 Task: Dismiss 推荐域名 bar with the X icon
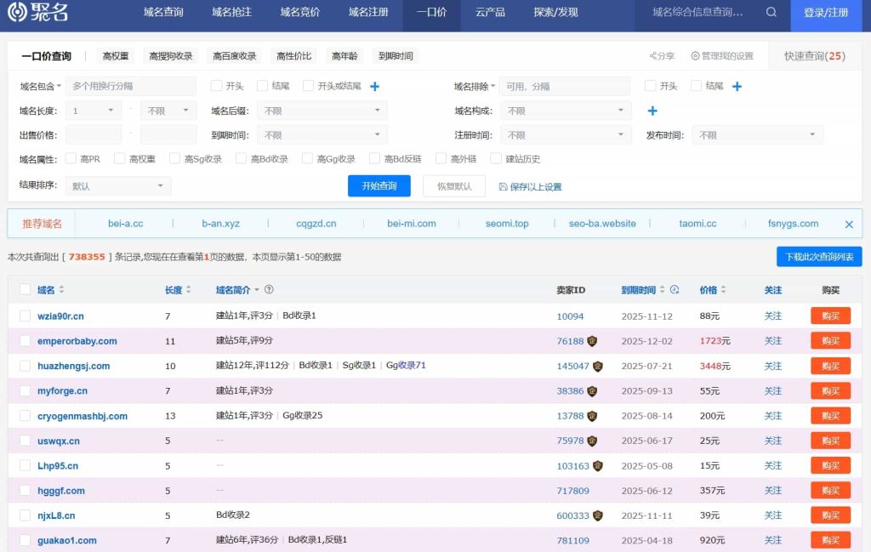848,223
